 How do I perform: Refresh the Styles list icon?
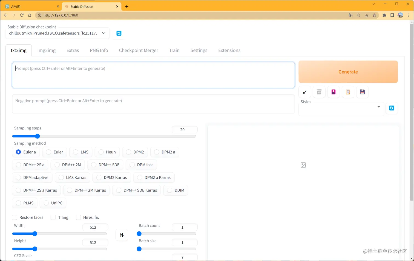pos(392,108)
